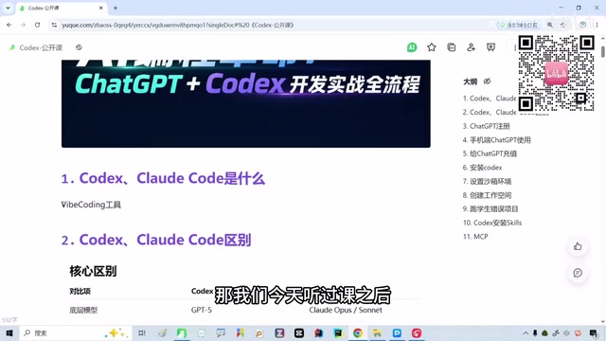Start presentation mode via the screen icon
This screenshot has height=341, width=606.
[490, 47]
